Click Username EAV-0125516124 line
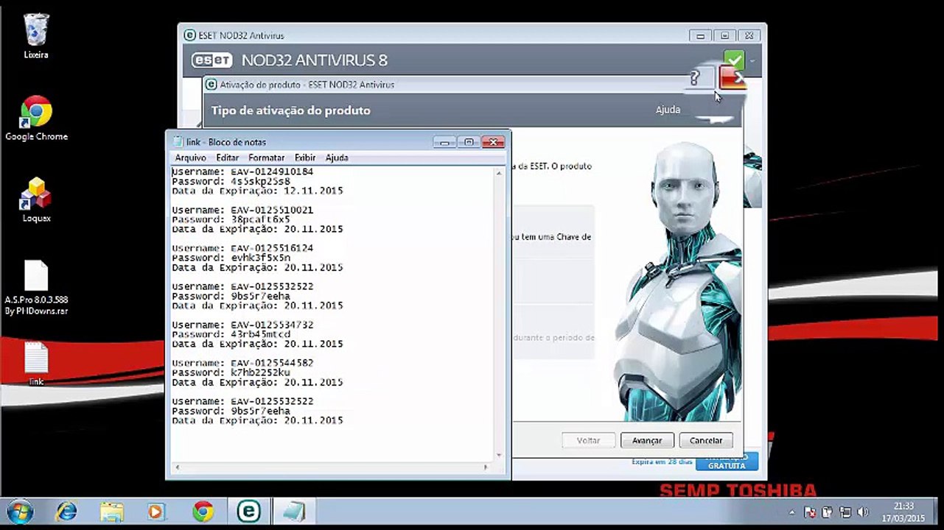This screenshot has height=530, width=944. click(x=242, y=248)
